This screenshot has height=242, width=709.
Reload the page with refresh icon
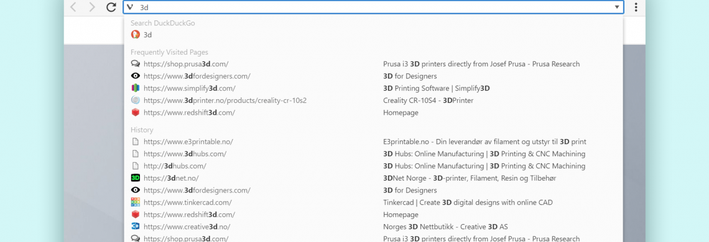tap(111, 7)
